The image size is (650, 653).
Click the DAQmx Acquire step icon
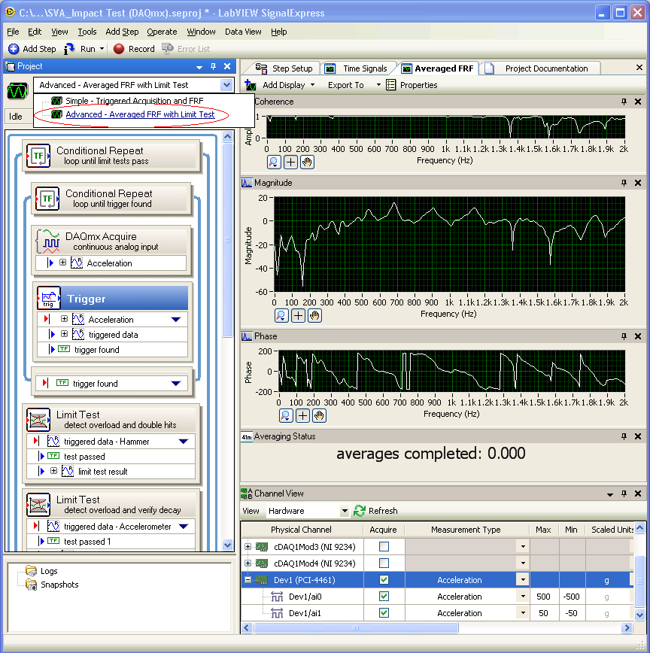(48, 241)
